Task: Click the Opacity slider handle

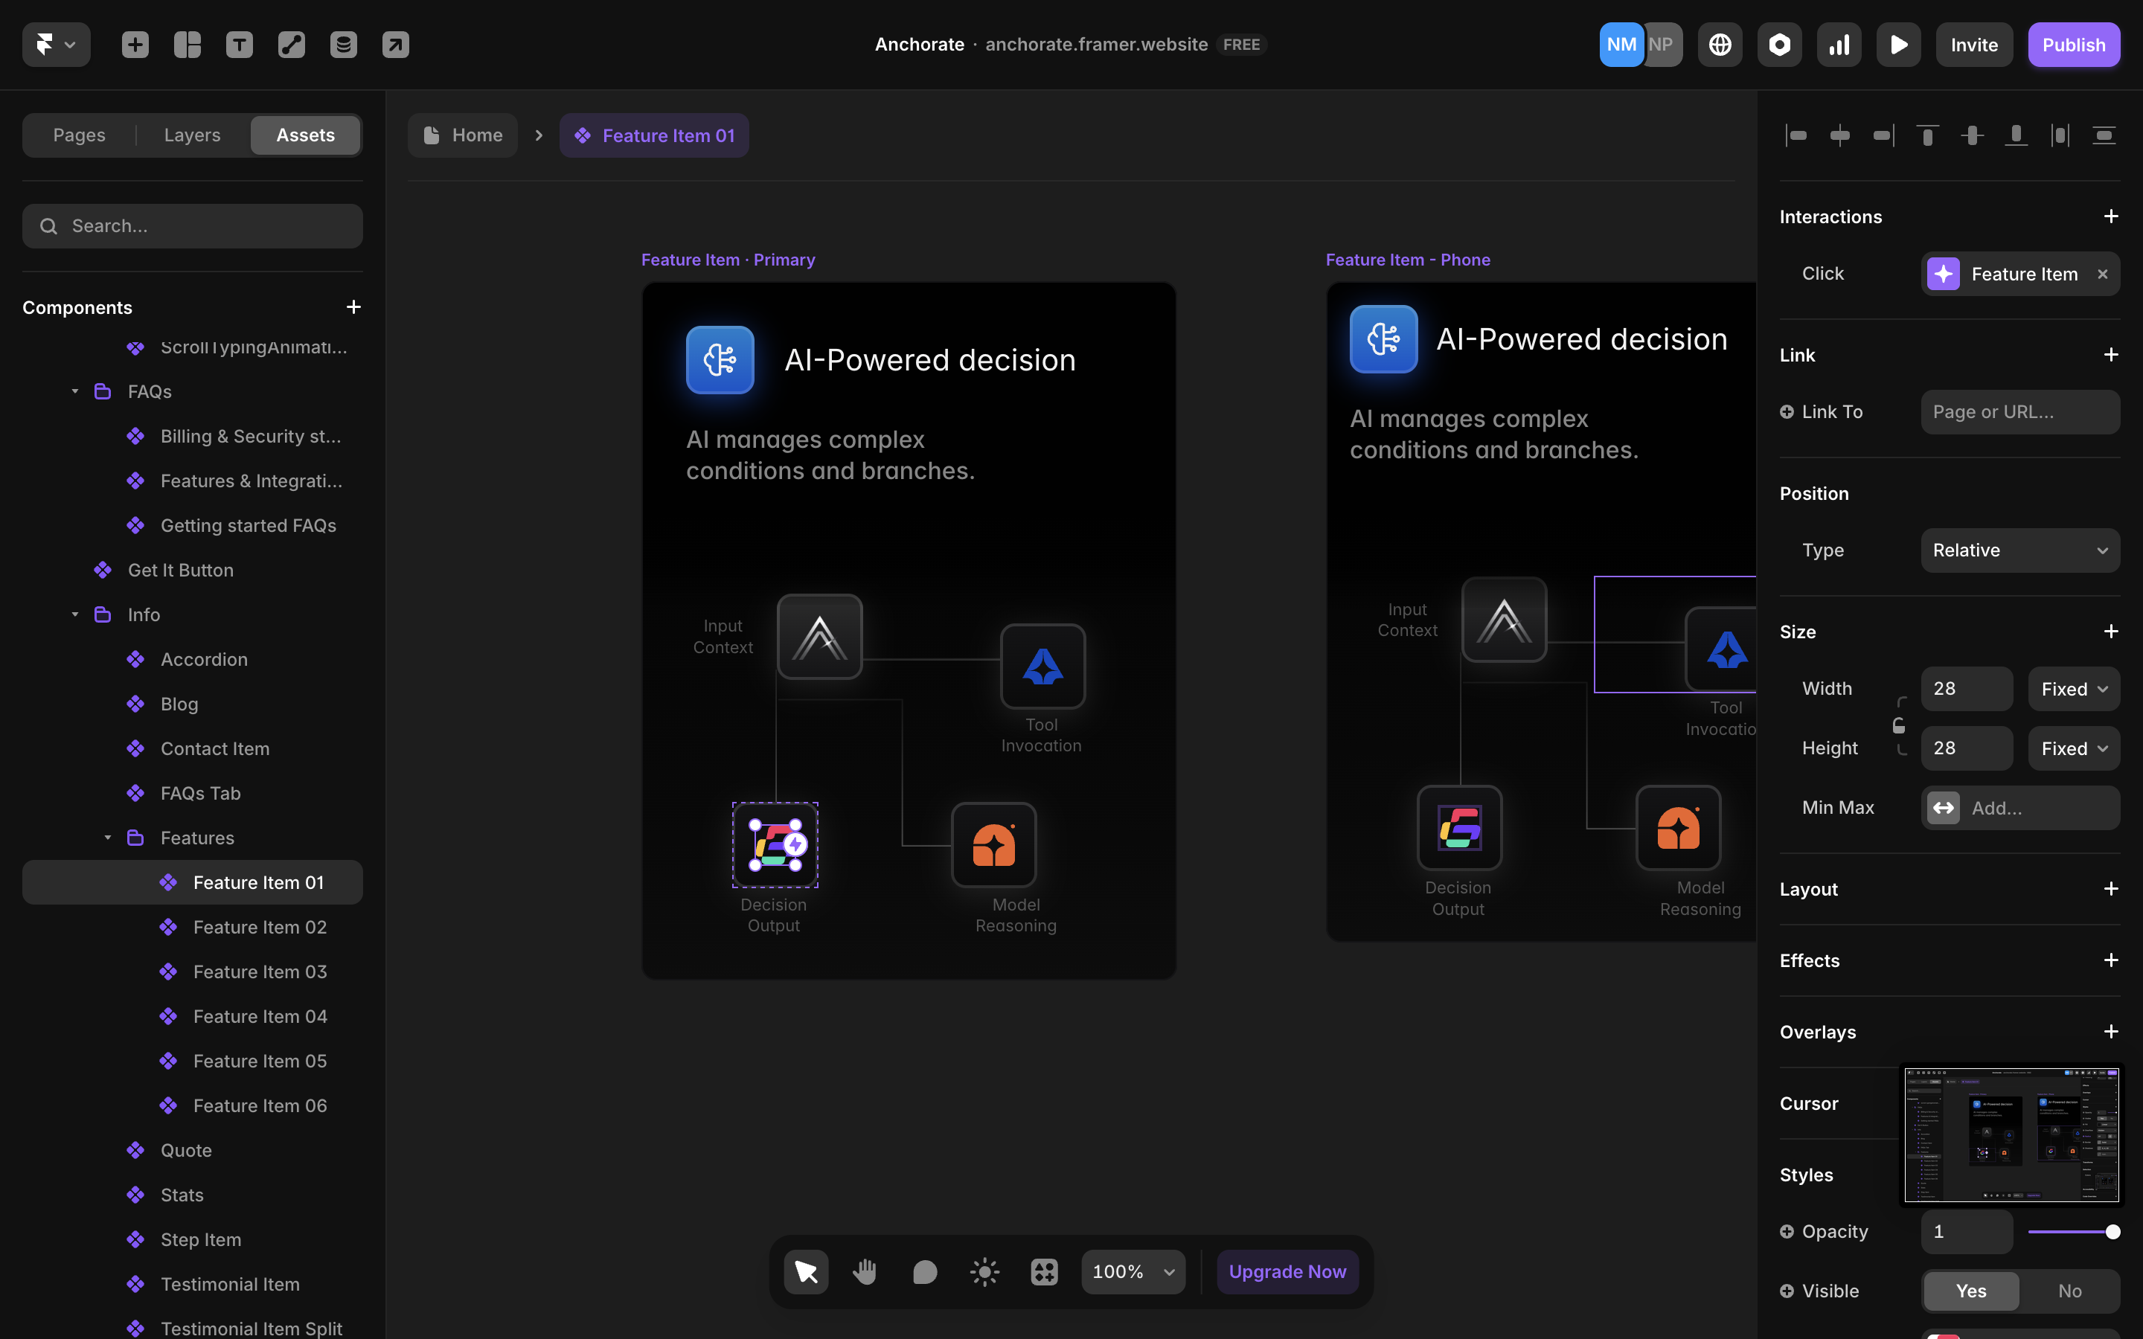Action: (x=2113, y=1232)
